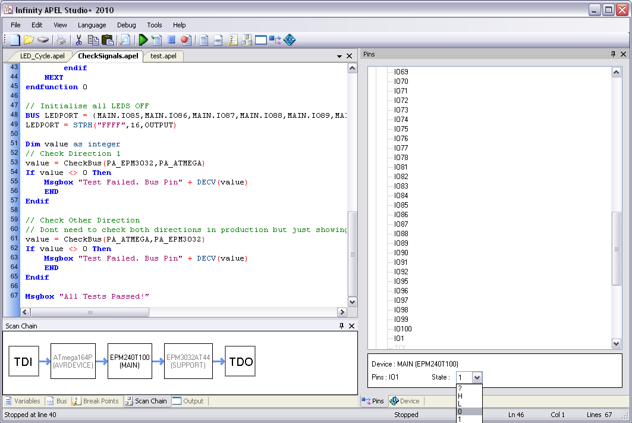Screen dimensions: 632x423
Task: Click the magnifier Print Preview icon
Action: tap(125, 40)
